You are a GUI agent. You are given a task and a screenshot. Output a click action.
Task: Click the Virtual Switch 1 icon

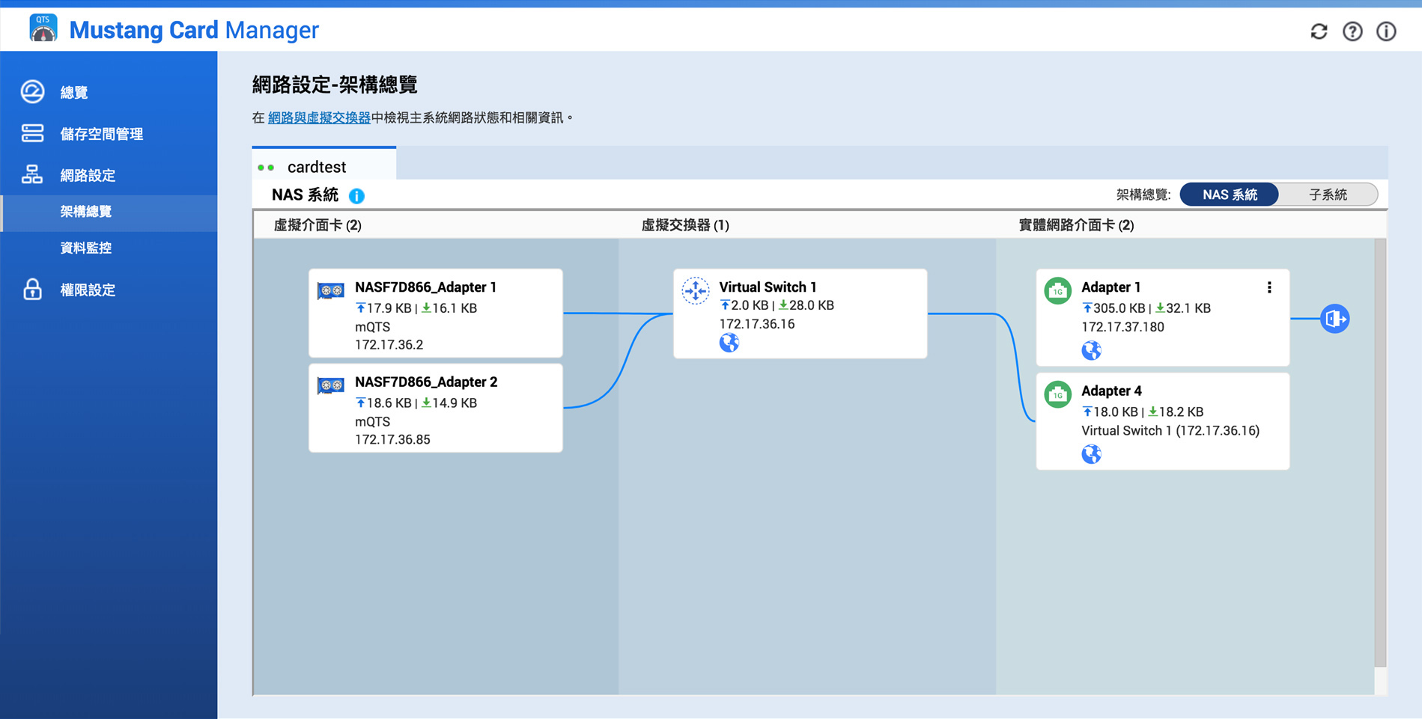click(x=695, y=290)
